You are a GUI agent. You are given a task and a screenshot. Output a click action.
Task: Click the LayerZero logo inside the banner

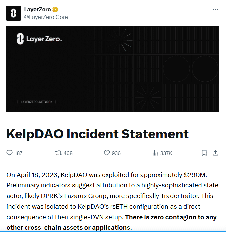click(39, 39)
